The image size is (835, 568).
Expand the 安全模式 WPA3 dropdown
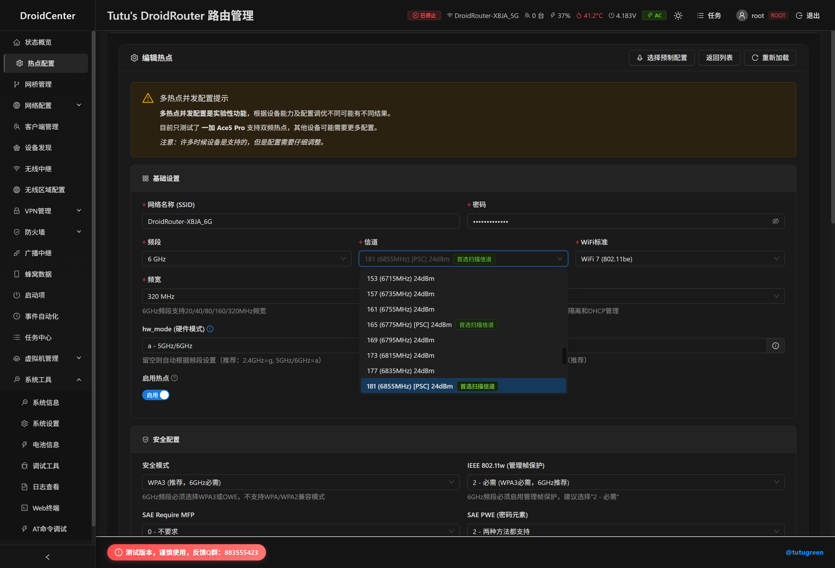(300, 482)
